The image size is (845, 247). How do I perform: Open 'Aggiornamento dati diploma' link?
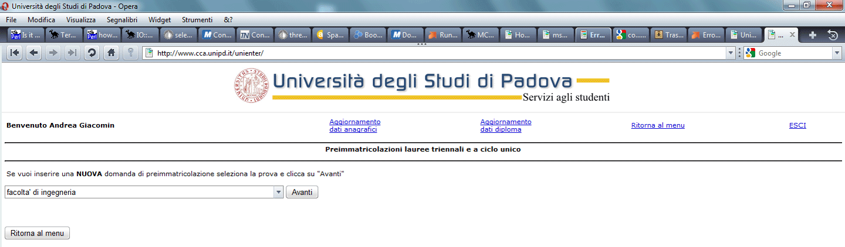(x=505, y=125)
